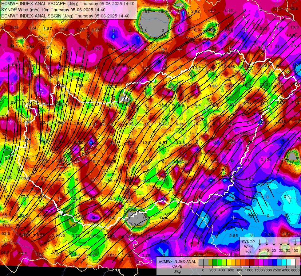Select the white CAPE legend swatch
The image size is (301, 276).
click(293, 263)
